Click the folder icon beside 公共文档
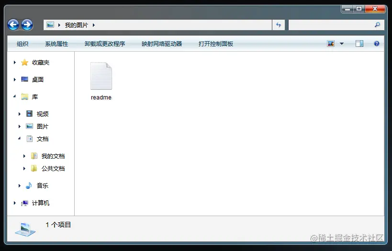The height and width of the screenshot is (251, 392). tap(34, 168)
